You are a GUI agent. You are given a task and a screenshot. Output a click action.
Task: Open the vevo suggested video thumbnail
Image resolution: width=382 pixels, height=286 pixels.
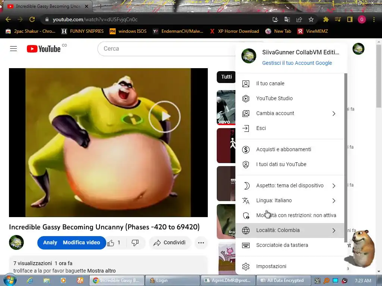[x=226, y=108]
